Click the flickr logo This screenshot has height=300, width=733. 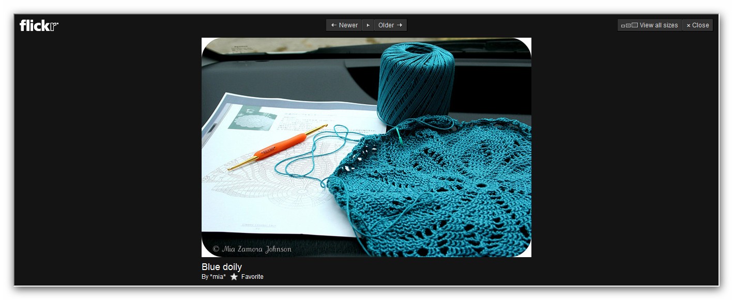click(39, 25)
